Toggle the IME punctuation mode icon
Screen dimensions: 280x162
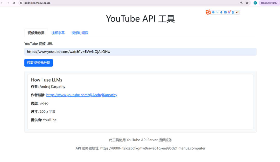(x=217, y=12)
